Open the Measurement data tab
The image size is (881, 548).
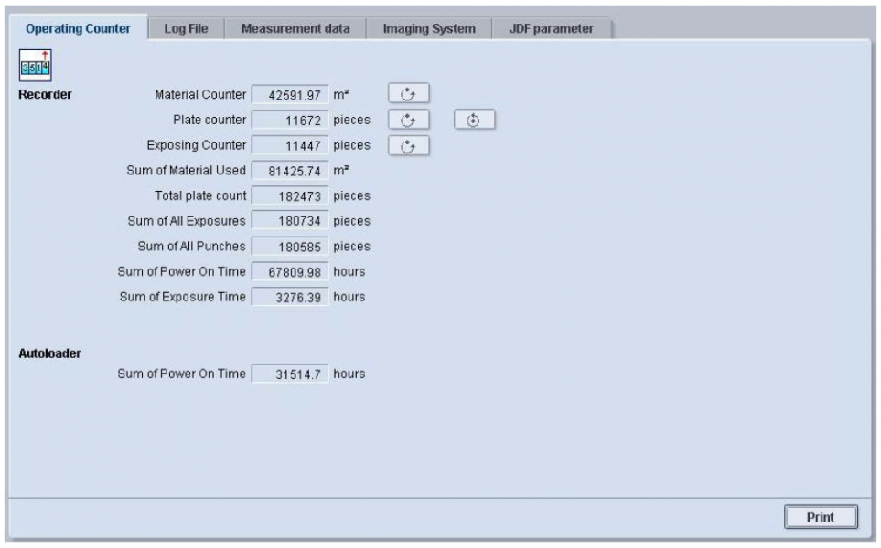(x=295, y=28)
